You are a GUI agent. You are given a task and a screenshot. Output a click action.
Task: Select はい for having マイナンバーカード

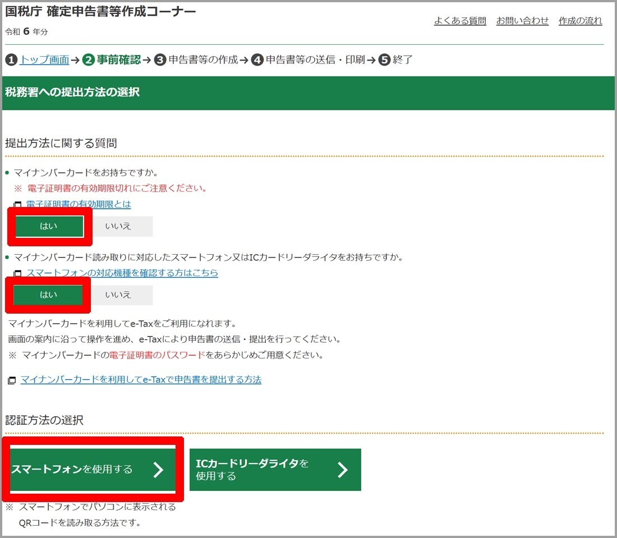[49, 226]
